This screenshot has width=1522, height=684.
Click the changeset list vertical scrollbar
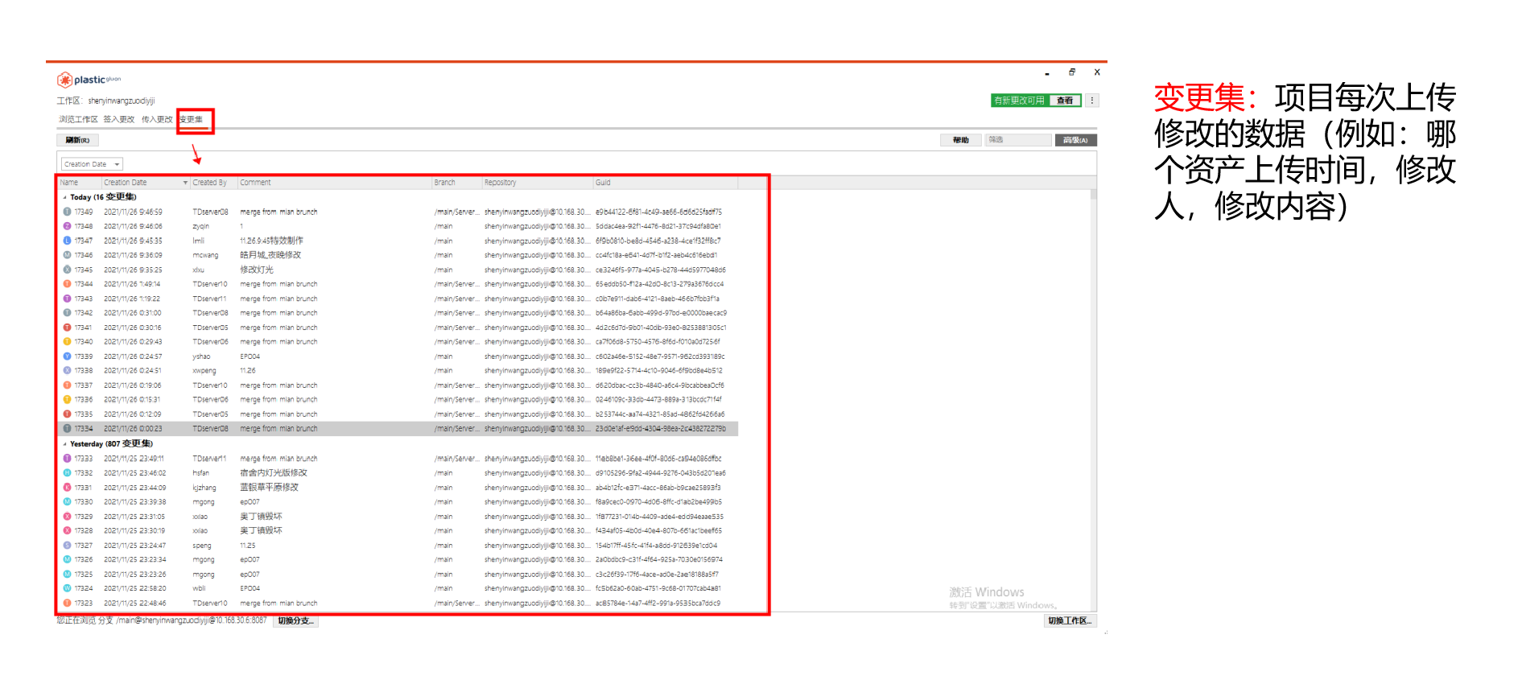click(1092, 322)
